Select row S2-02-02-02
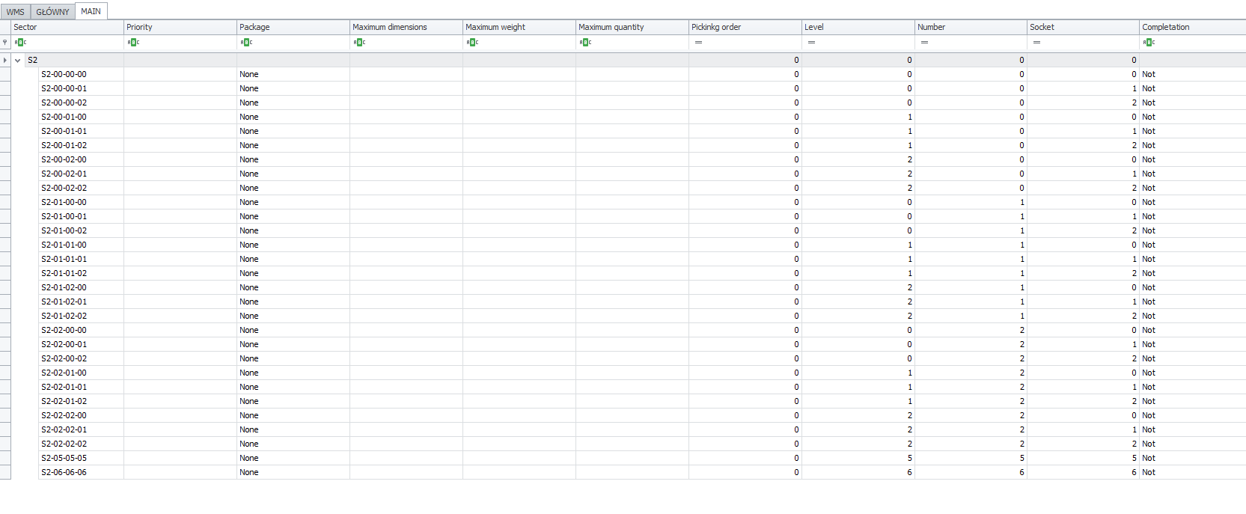 642,444
